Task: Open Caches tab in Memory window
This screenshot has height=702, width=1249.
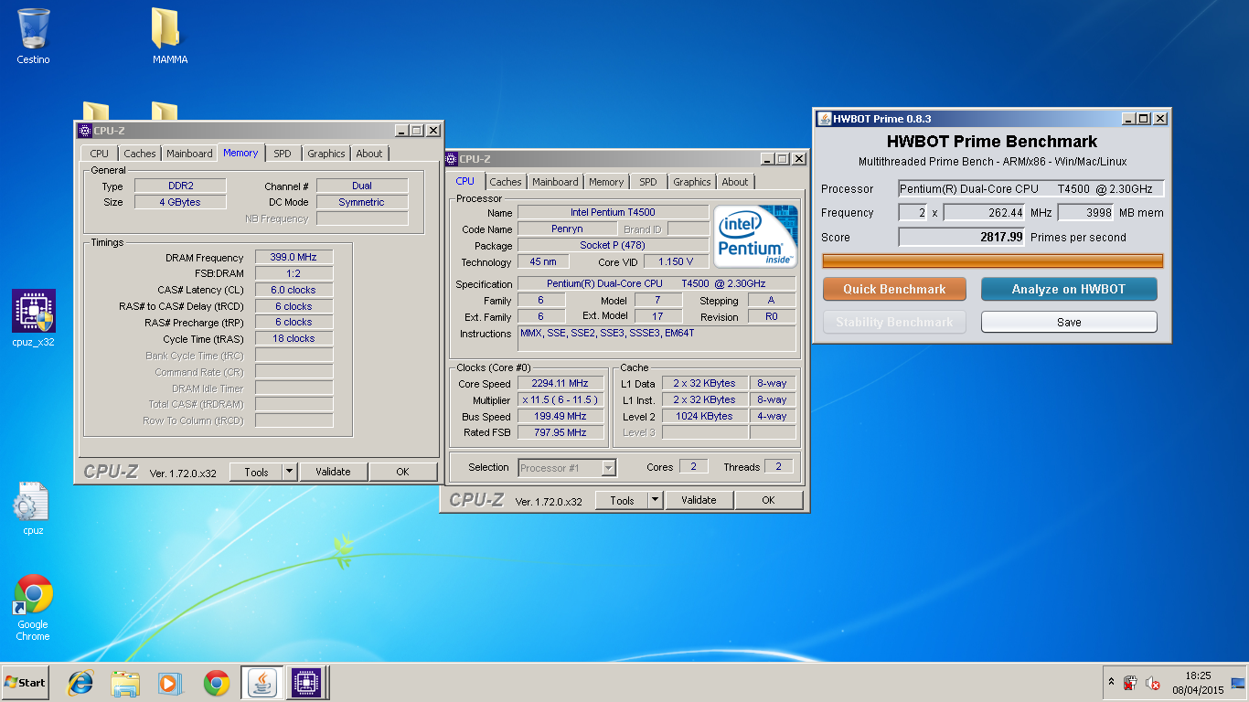Action: [140, 154]
